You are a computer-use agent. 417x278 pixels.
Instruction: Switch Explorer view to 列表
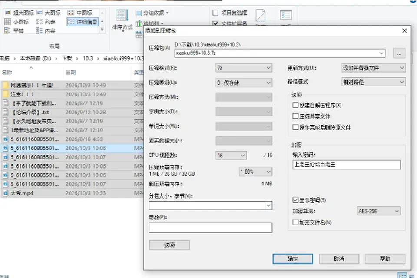46,22
